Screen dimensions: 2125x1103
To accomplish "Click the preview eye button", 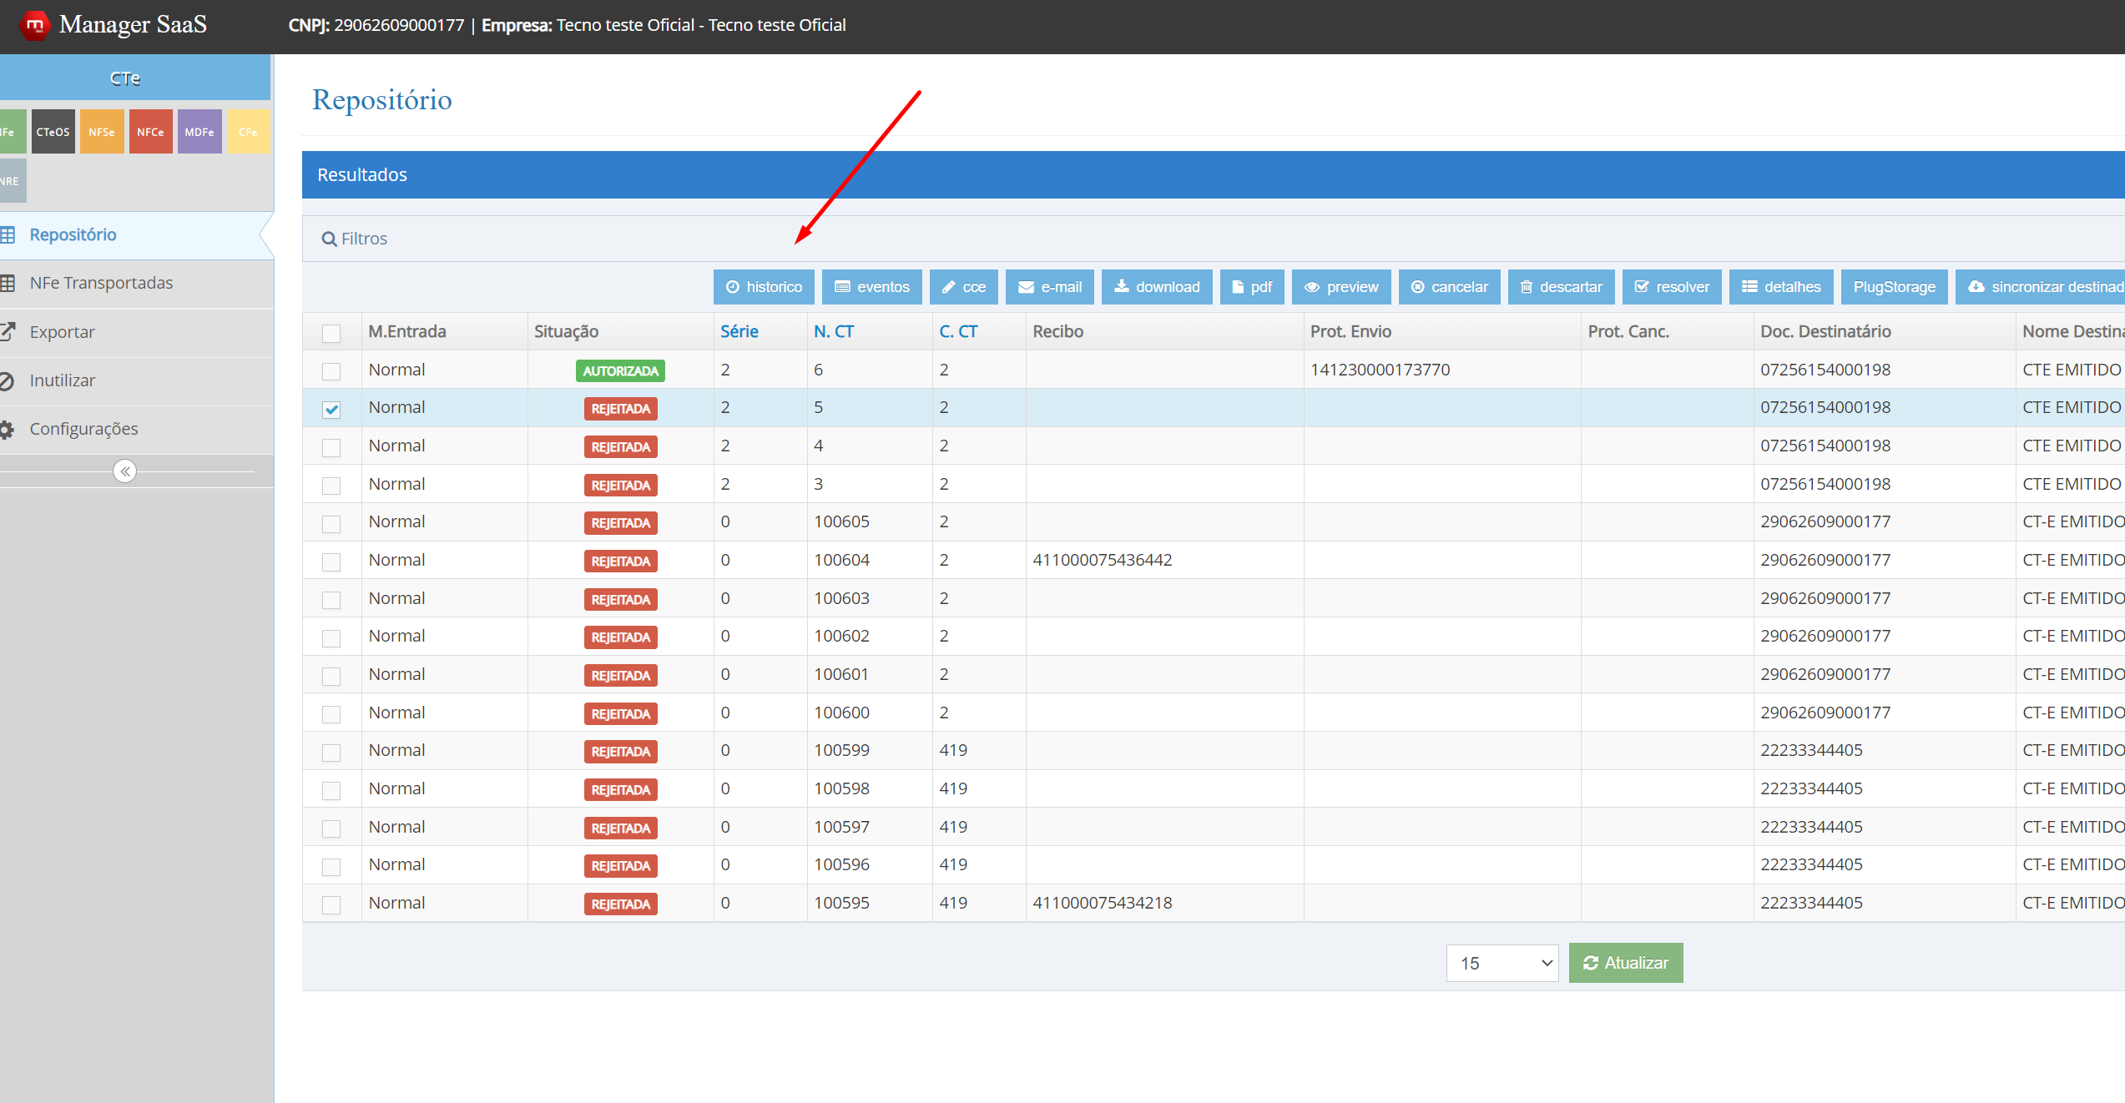I will click(x=1340, y=287).
